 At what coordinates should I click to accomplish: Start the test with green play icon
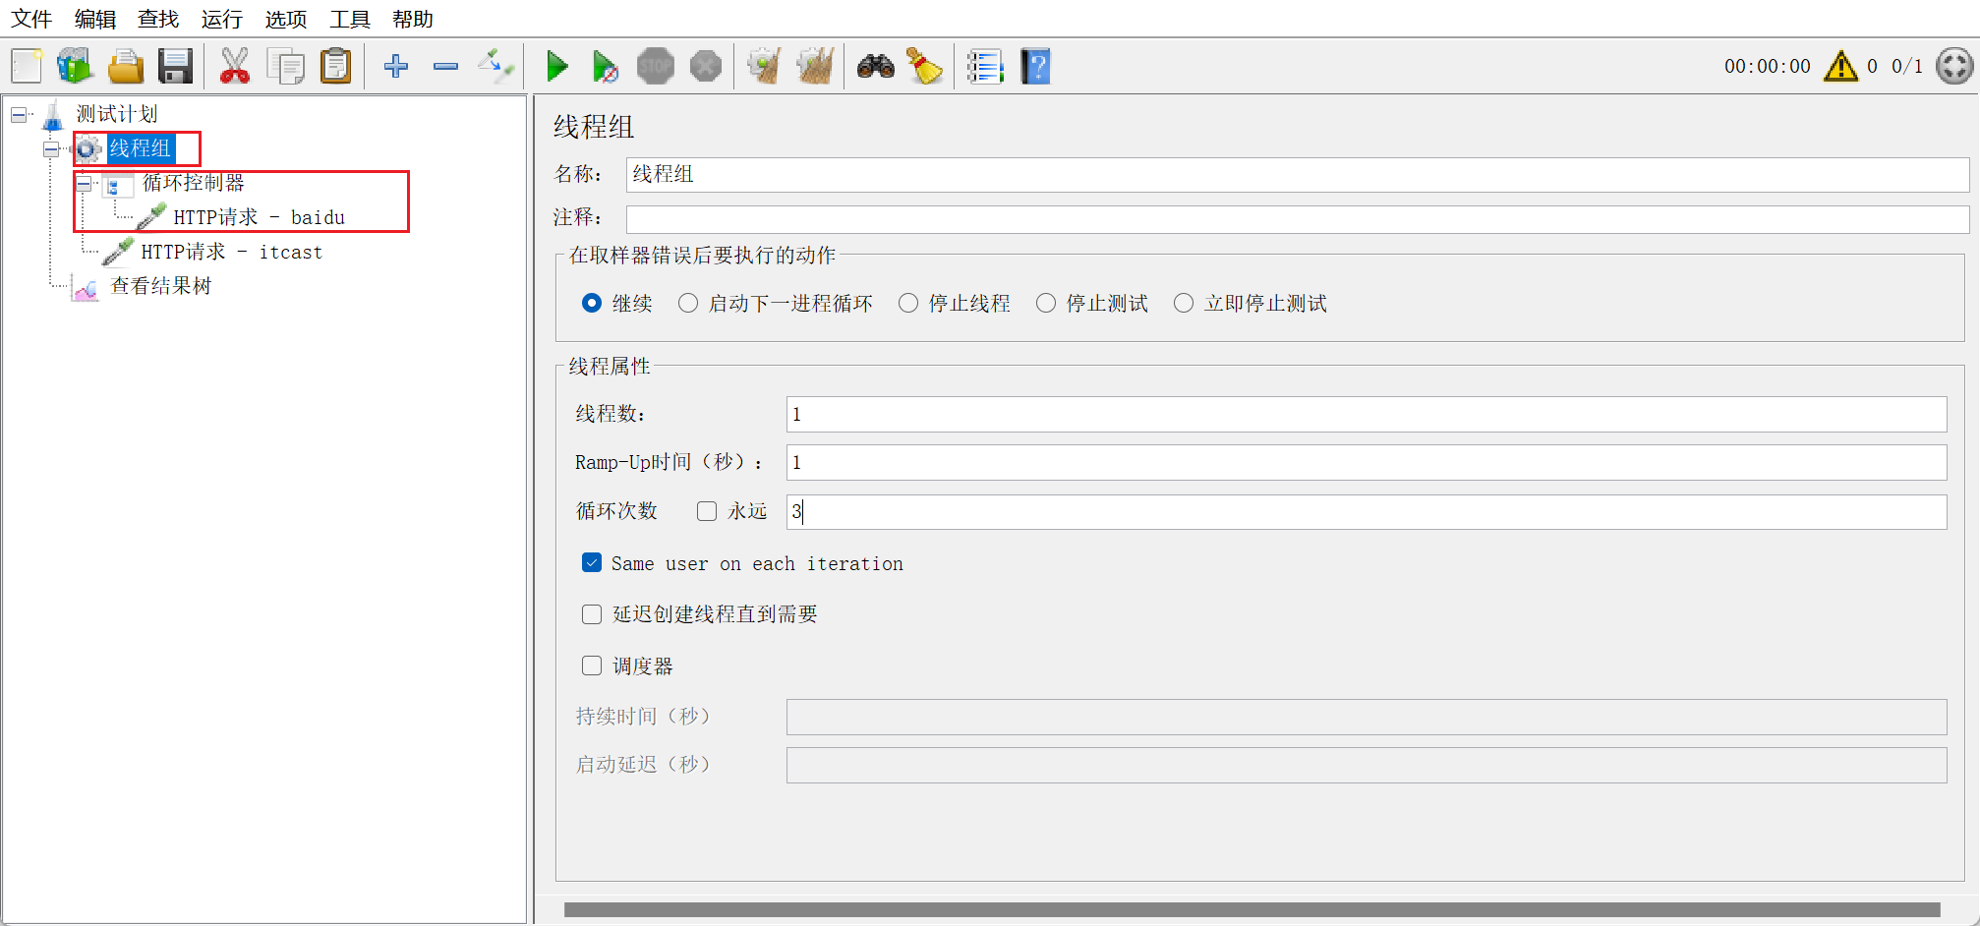pos(557,66)
